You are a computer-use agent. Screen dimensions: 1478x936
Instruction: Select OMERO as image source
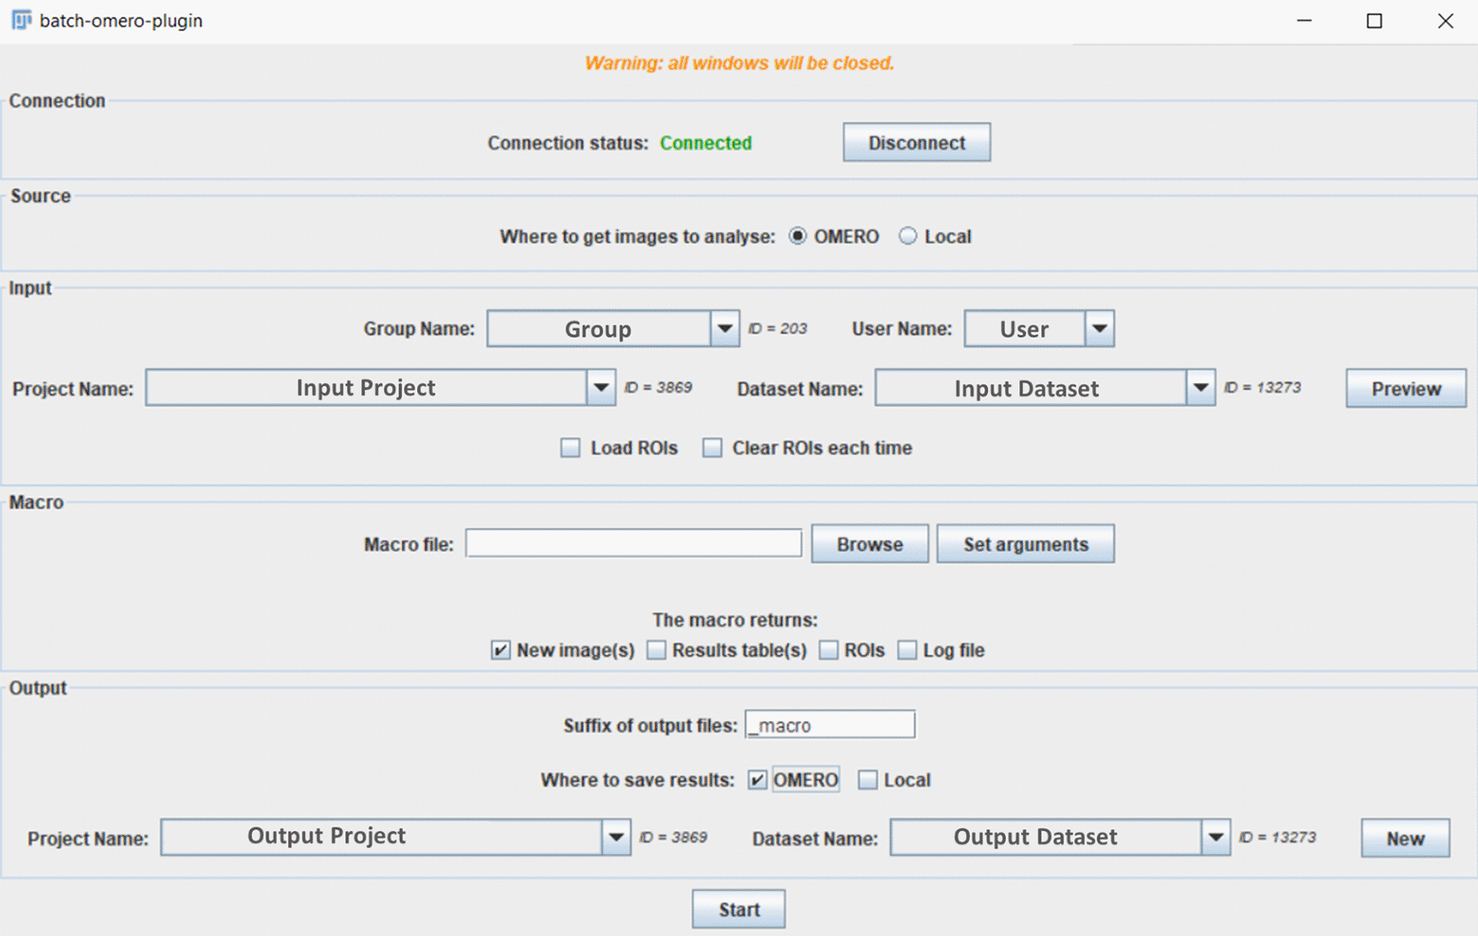pyautogui.click(x=798, y=236)
